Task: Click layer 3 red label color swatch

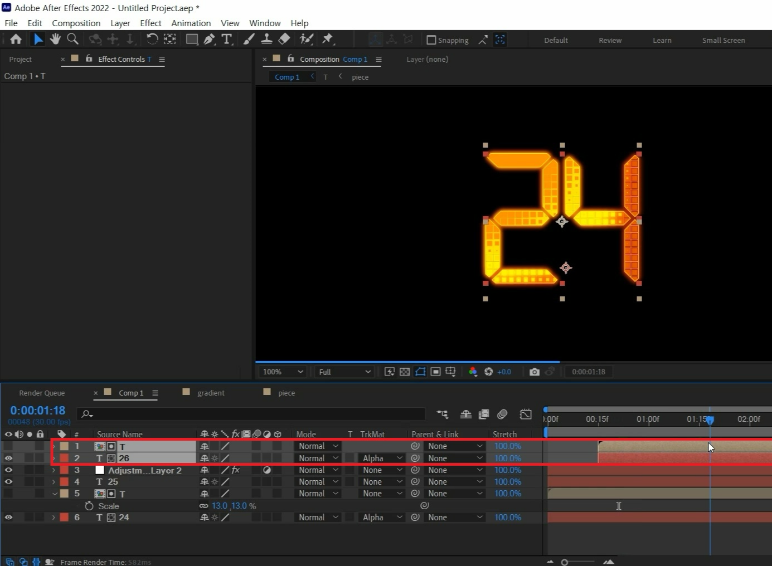Action: point(64,470)
